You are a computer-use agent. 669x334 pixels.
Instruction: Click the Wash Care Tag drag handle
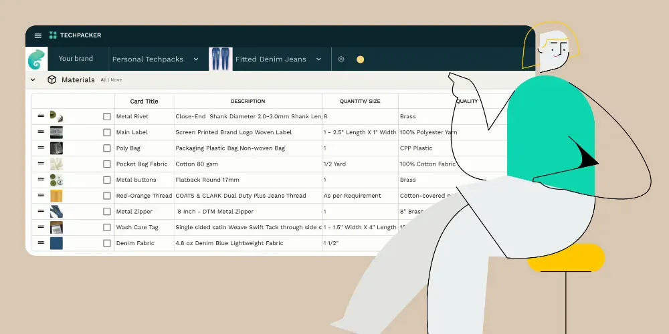41,226
